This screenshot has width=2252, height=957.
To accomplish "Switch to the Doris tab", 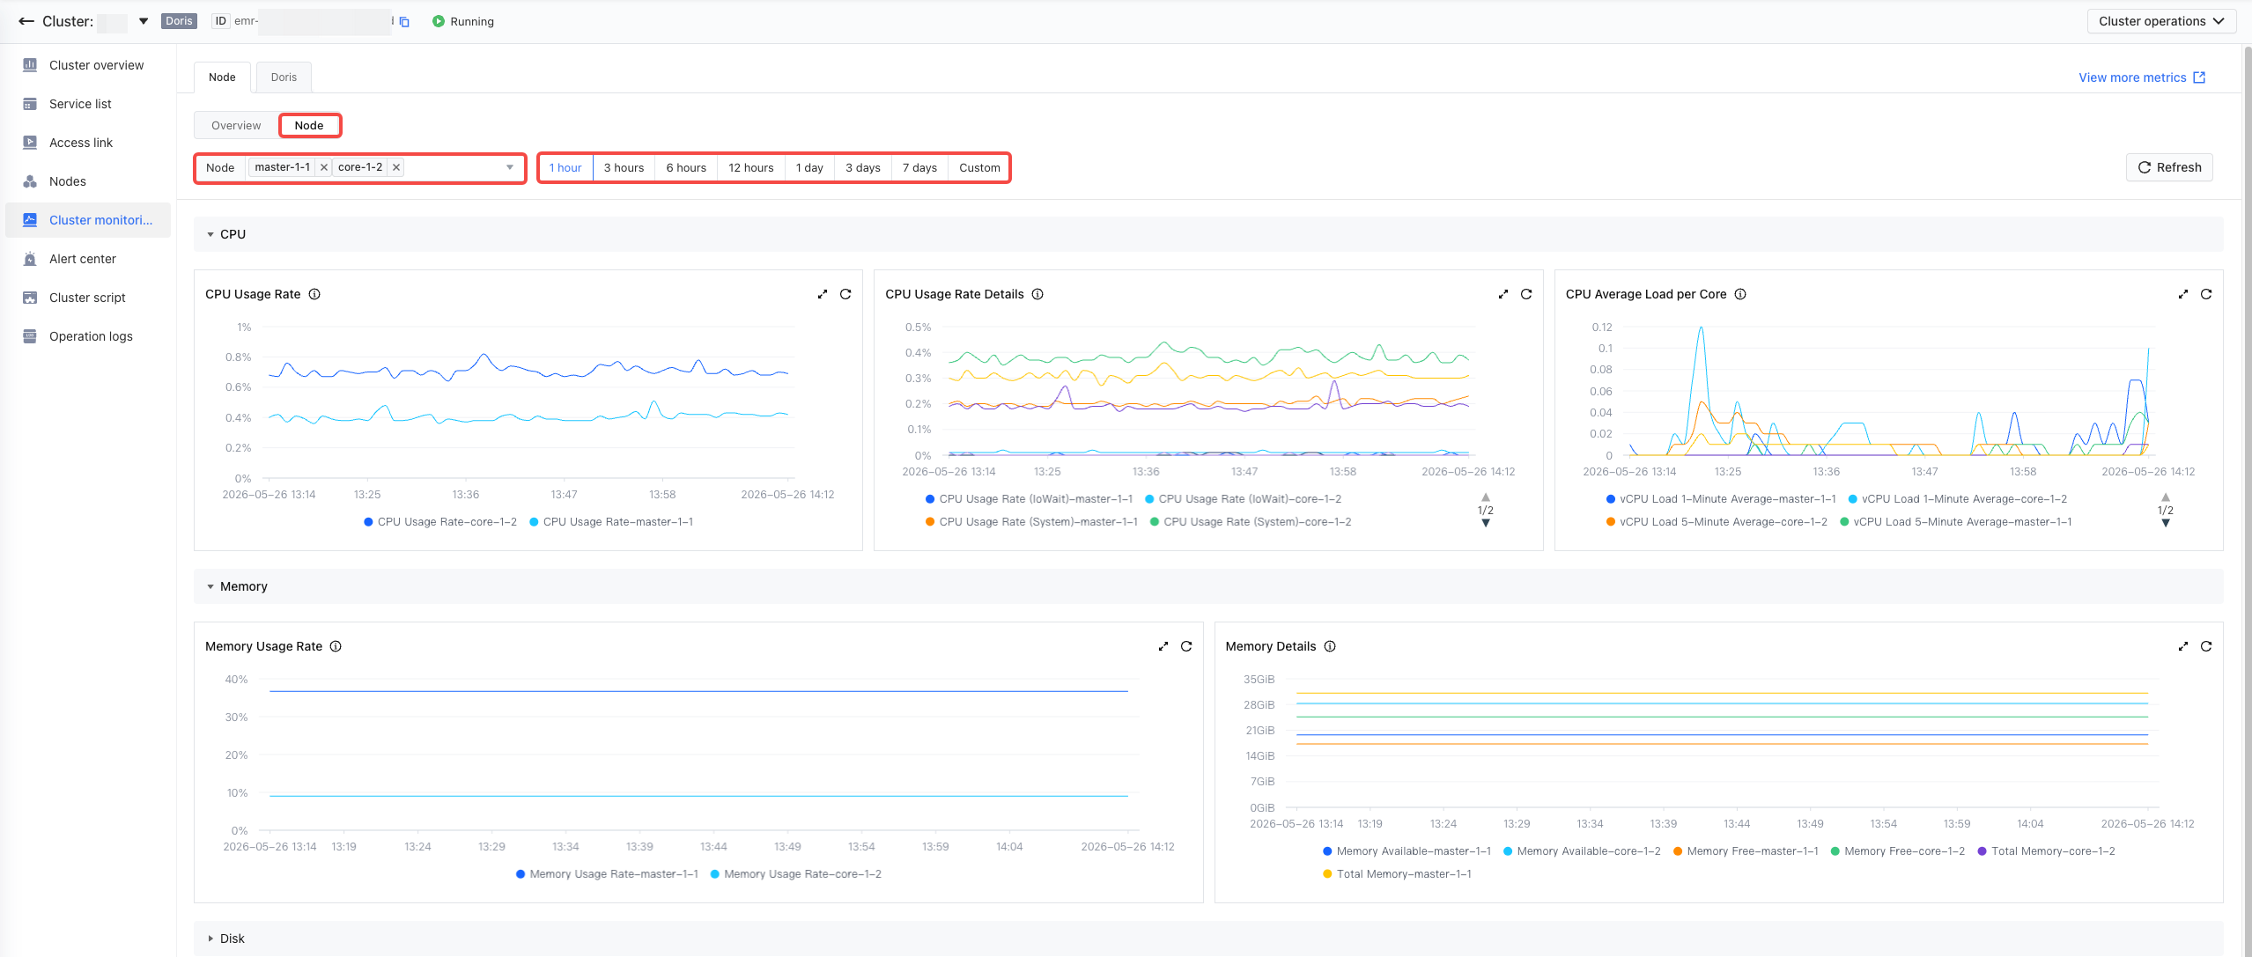I will [x=284, y=77].
